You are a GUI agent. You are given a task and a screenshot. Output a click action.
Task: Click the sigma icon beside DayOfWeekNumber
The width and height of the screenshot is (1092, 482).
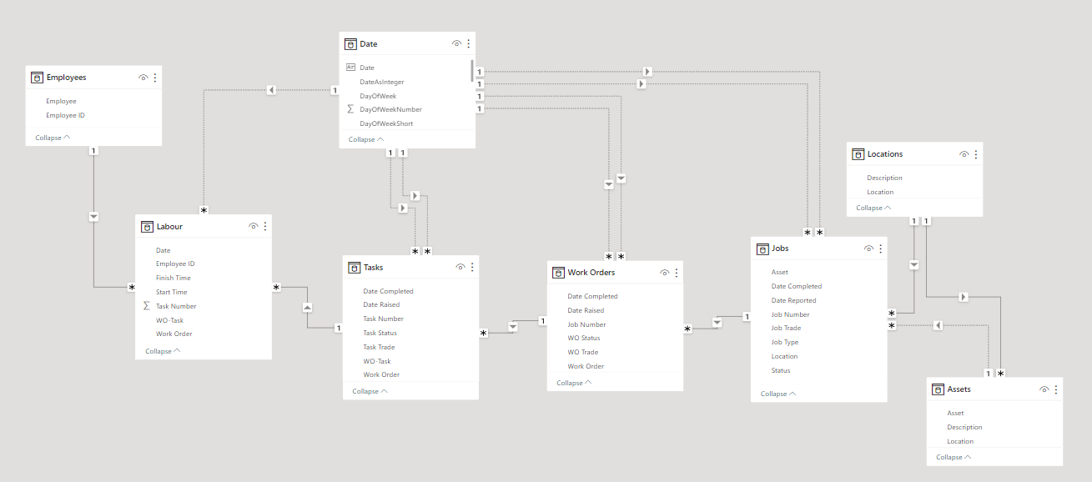[x=350, y=109]
